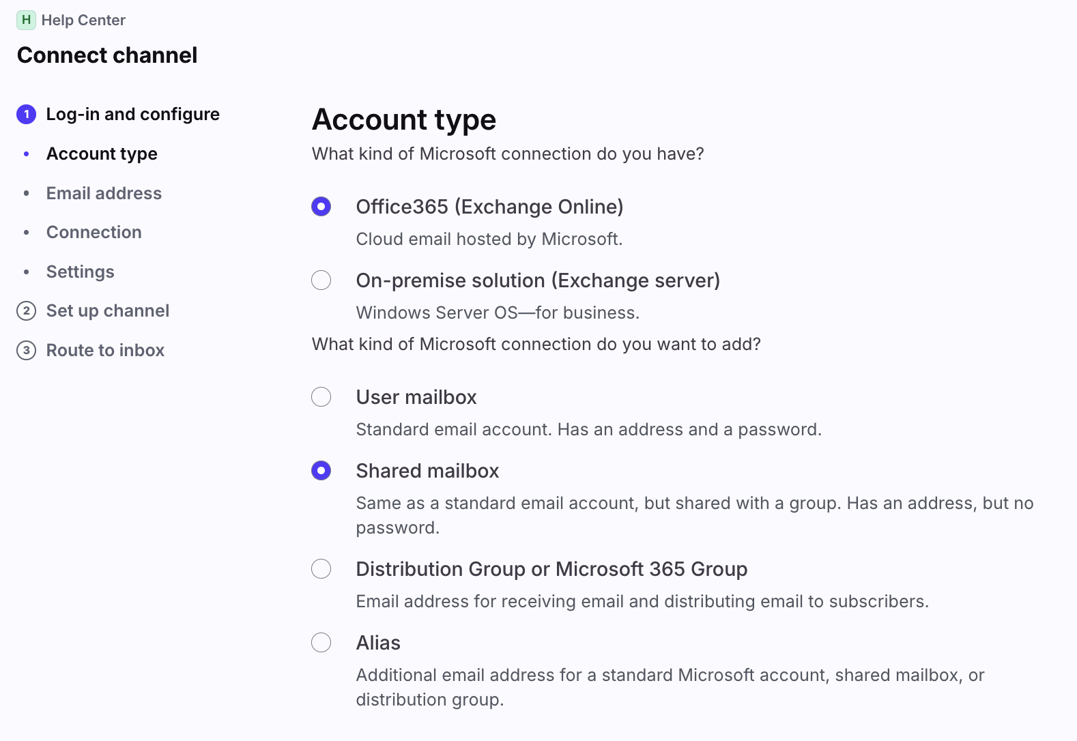Click the Shared mailbox option label
1077x741 pixels.
pos(427,471)
